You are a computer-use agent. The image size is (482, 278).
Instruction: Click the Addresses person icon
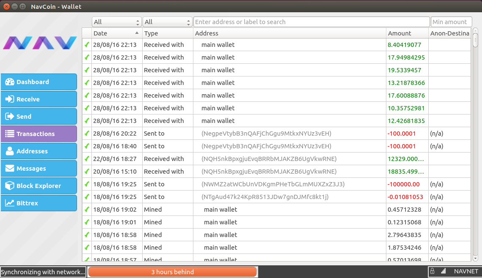click(x=10, y=151)
